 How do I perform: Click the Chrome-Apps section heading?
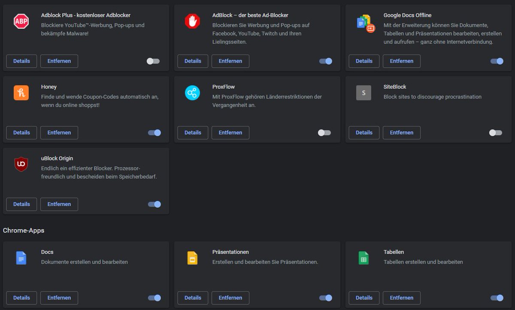pyautogui.click(x=24, y=231)
